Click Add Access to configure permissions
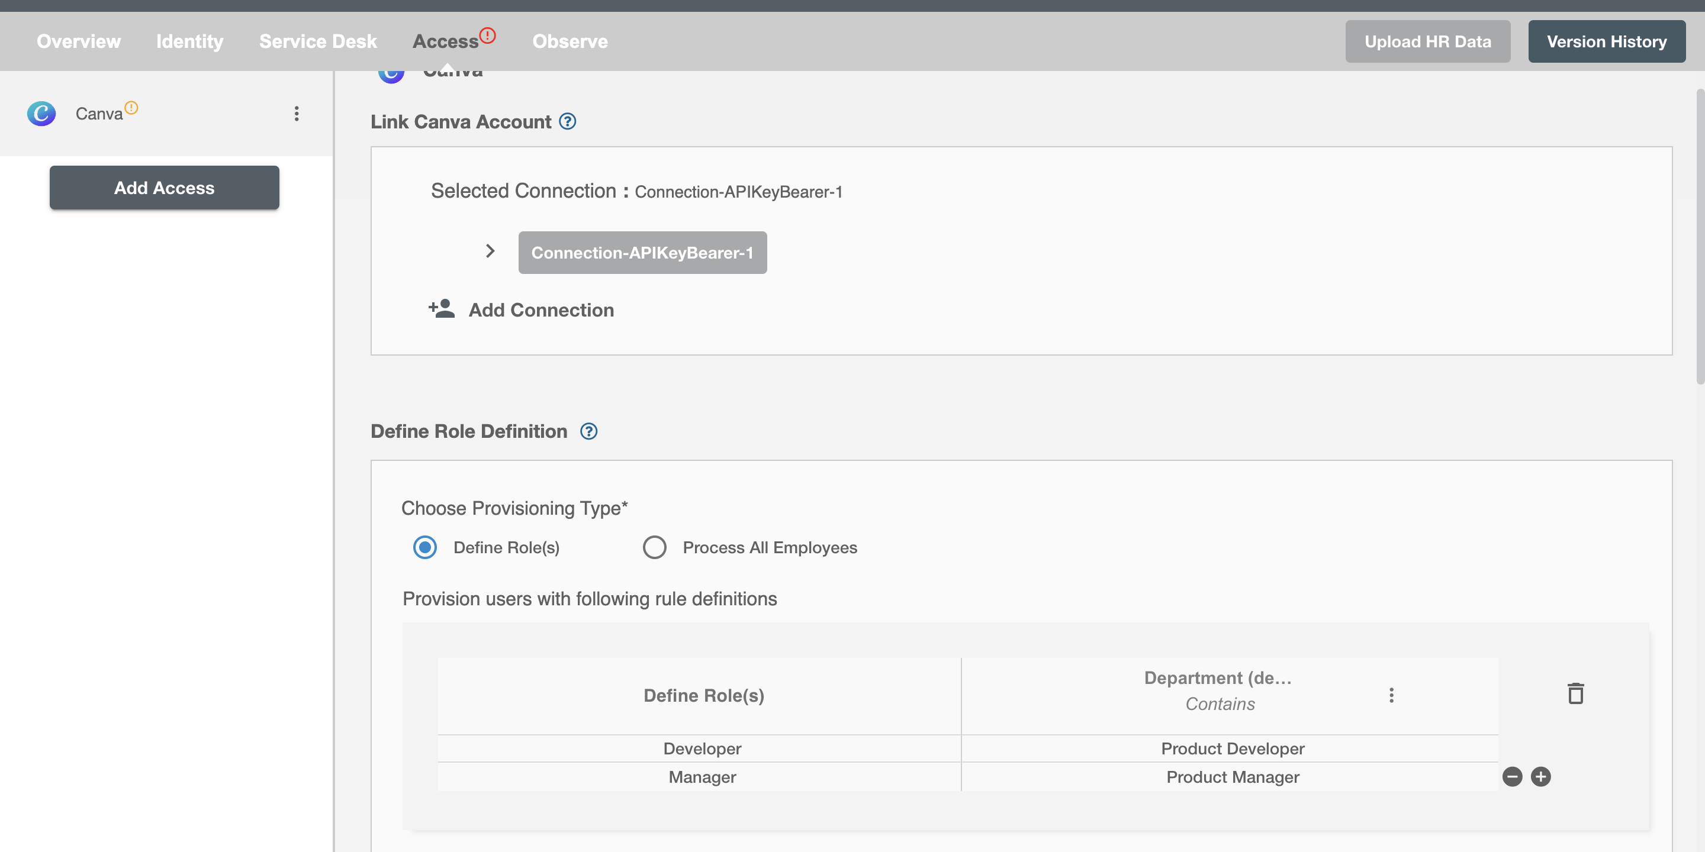This screenshot has height=852, width=1705. pyautogui.click(x=164, y=187)
